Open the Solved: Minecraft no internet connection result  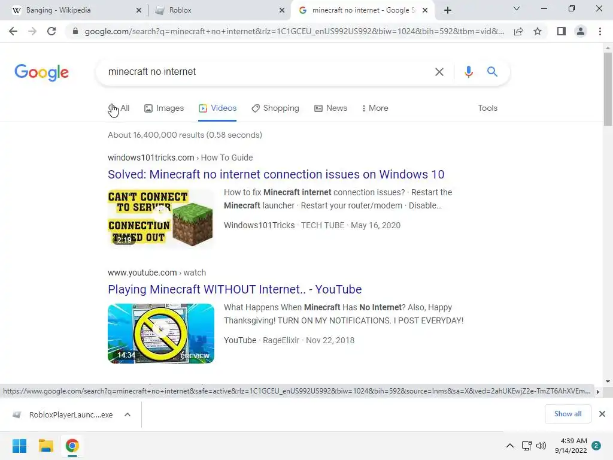[276, 174]
